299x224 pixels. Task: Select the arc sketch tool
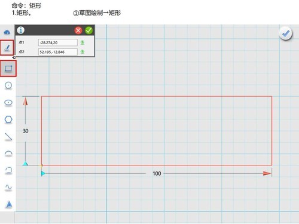[x=8, y=154]
